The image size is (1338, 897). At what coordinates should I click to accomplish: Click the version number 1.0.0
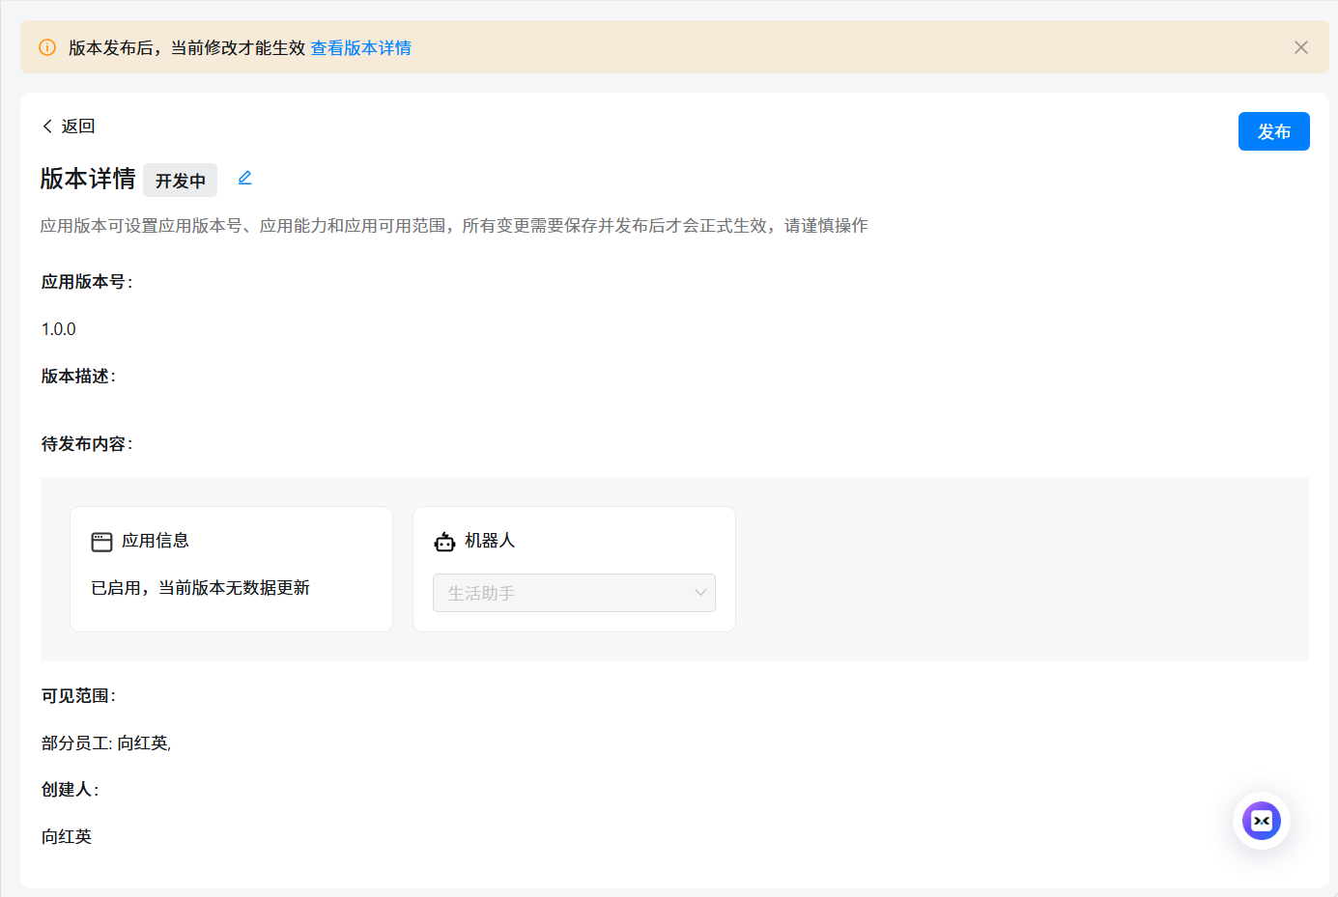[59, 329]
